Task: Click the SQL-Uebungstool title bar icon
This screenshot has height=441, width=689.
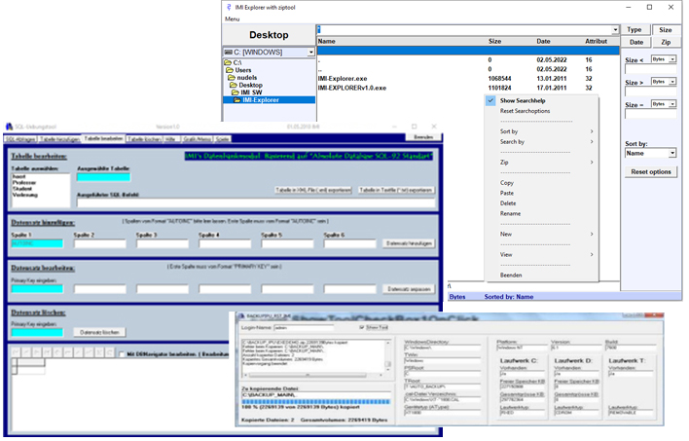Action: point(7,126)
